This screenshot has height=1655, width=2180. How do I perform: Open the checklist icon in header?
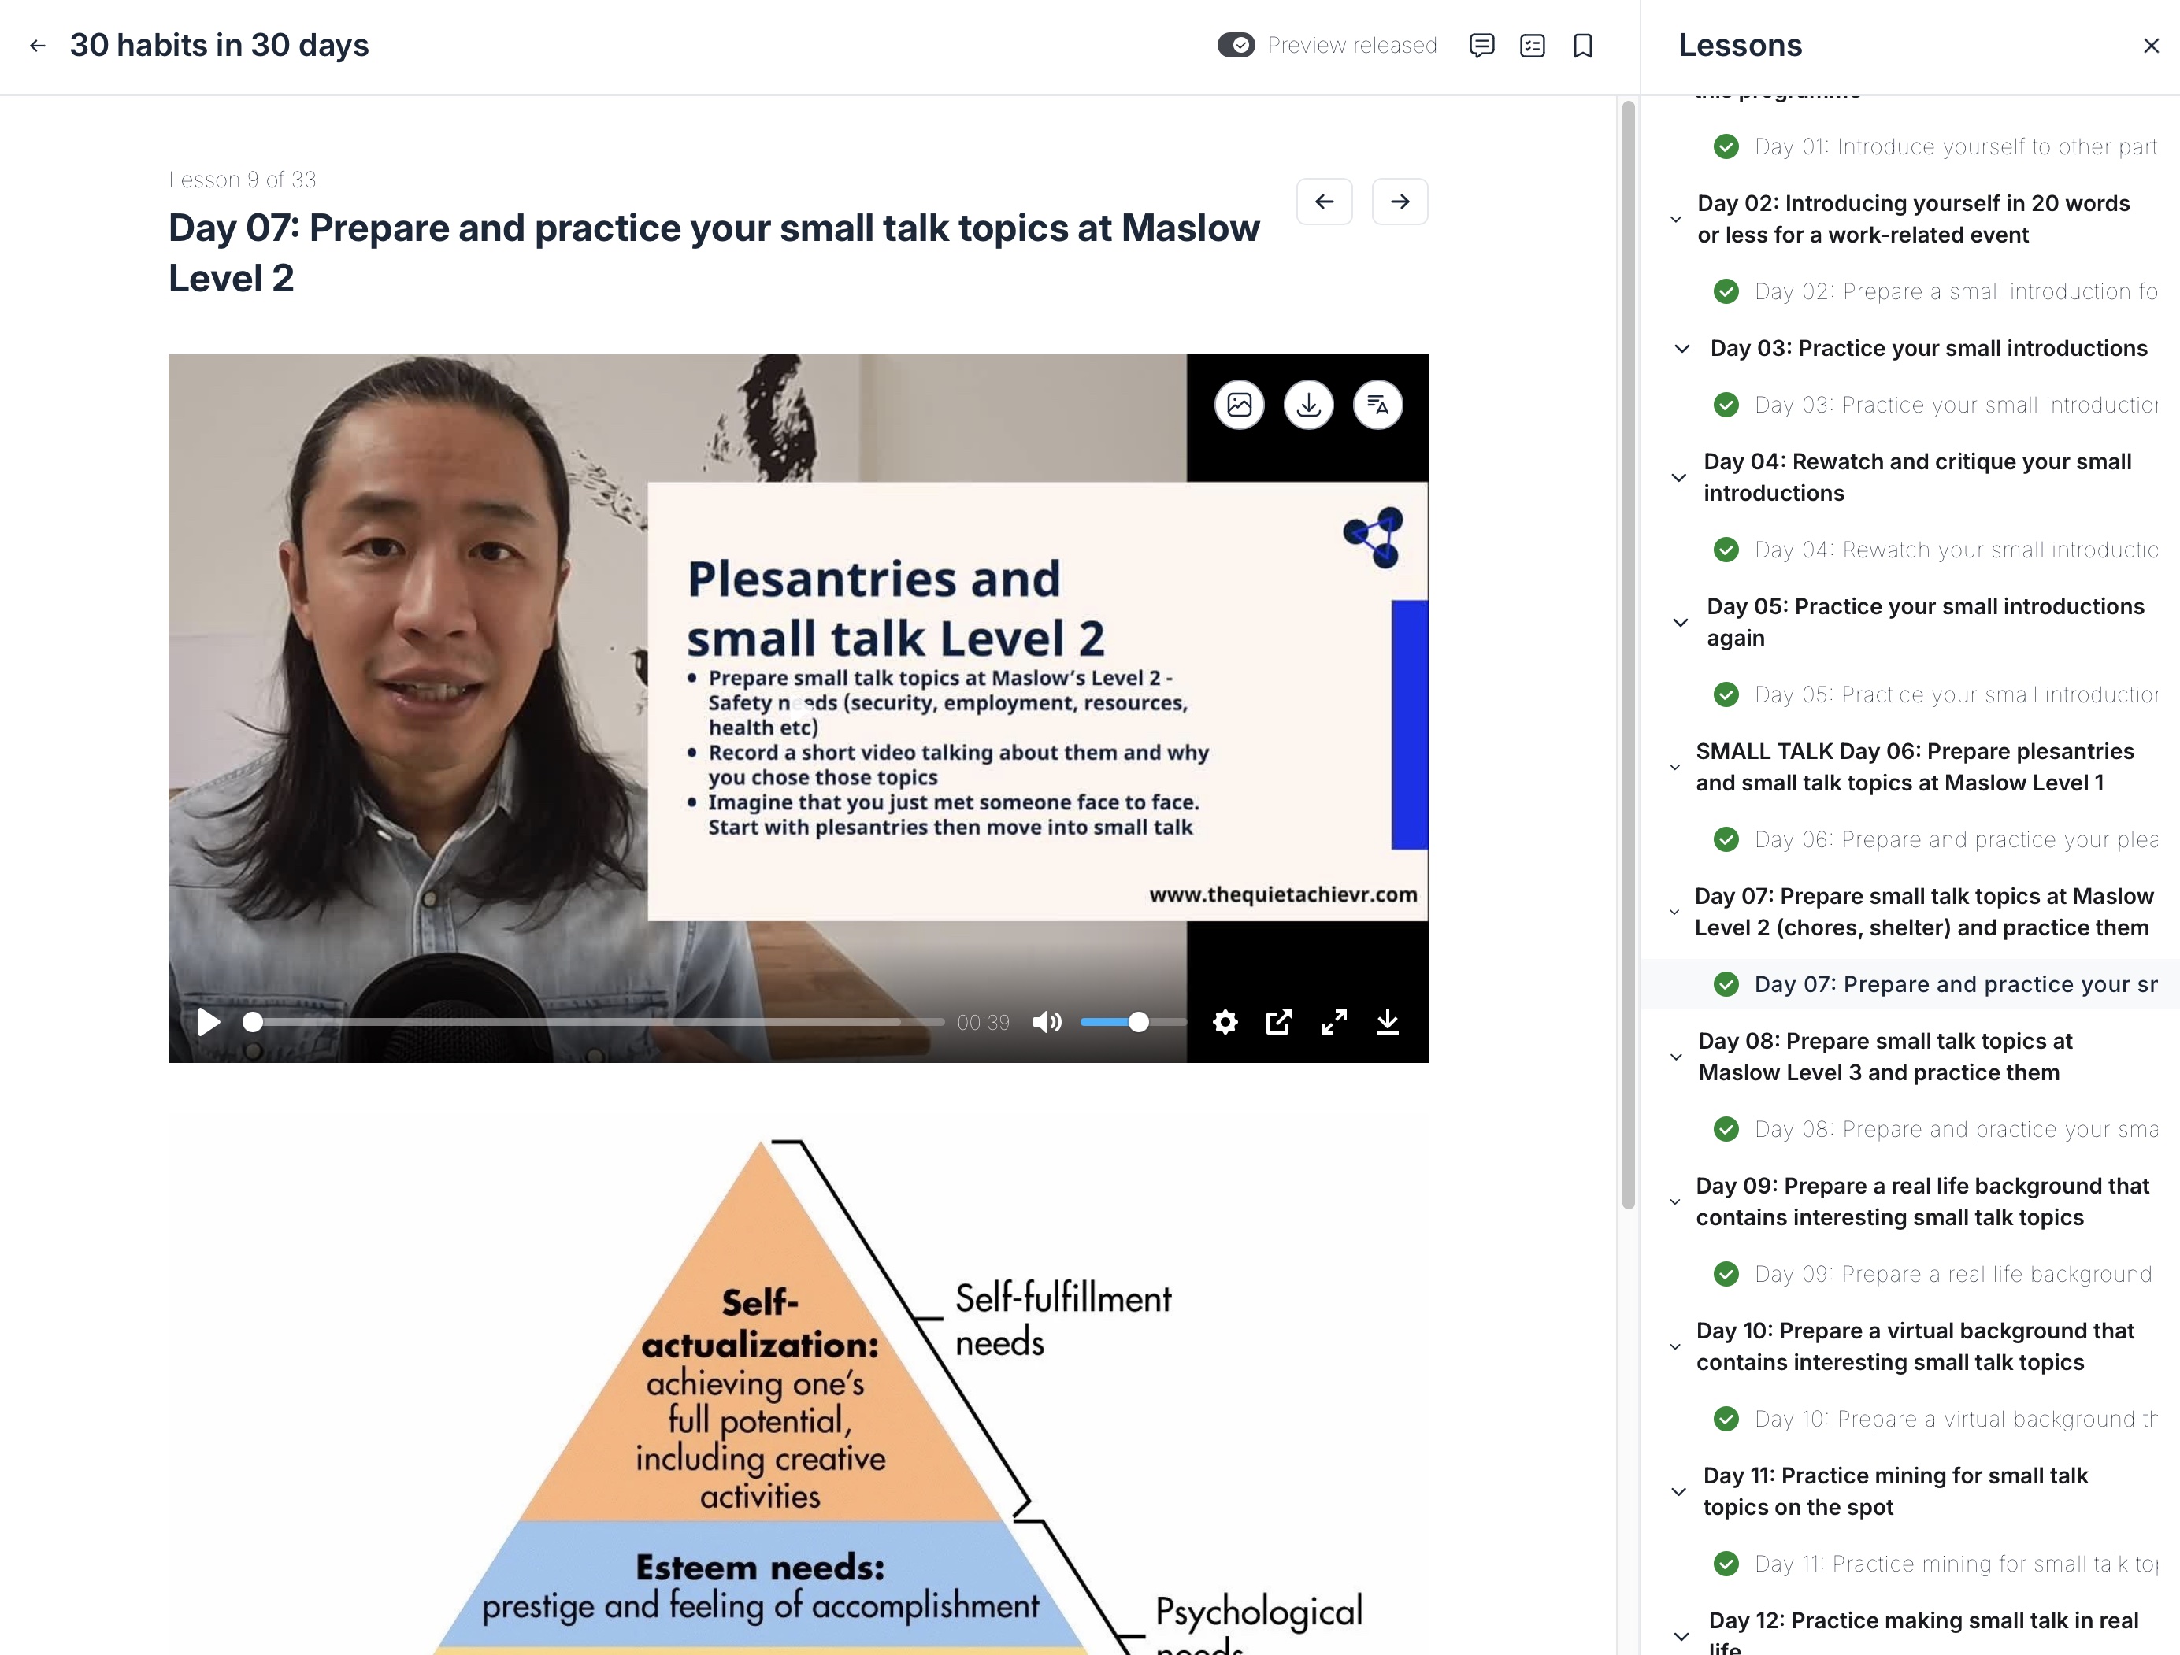tap(1533, 46)
